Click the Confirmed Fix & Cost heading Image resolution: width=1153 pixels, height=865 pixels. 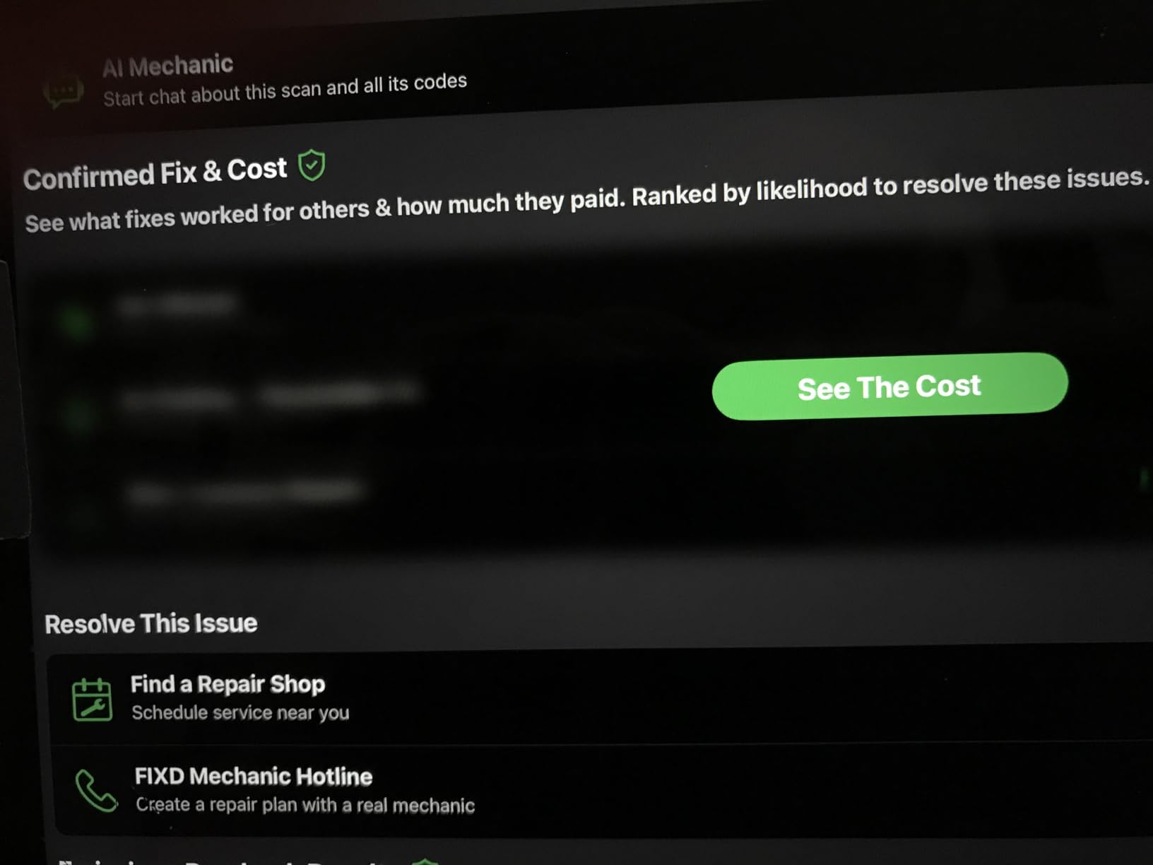(x=155, y=173)
